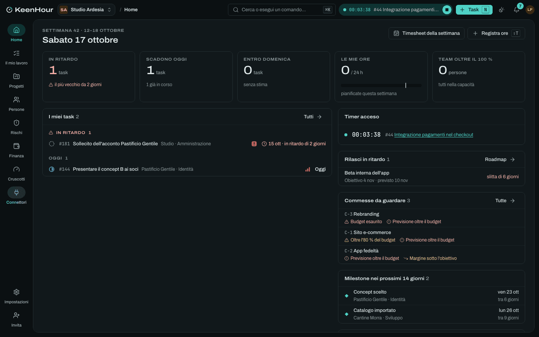This screenshot has height=337, width=539.
Task: Show Tutte commesse
Action: tap(505, 201)
